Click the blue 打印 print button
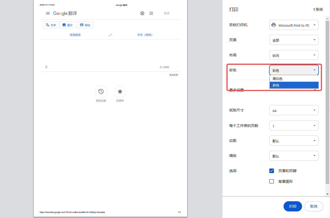The width and height of the screenshot is (330, 218). tap(293, 206)
